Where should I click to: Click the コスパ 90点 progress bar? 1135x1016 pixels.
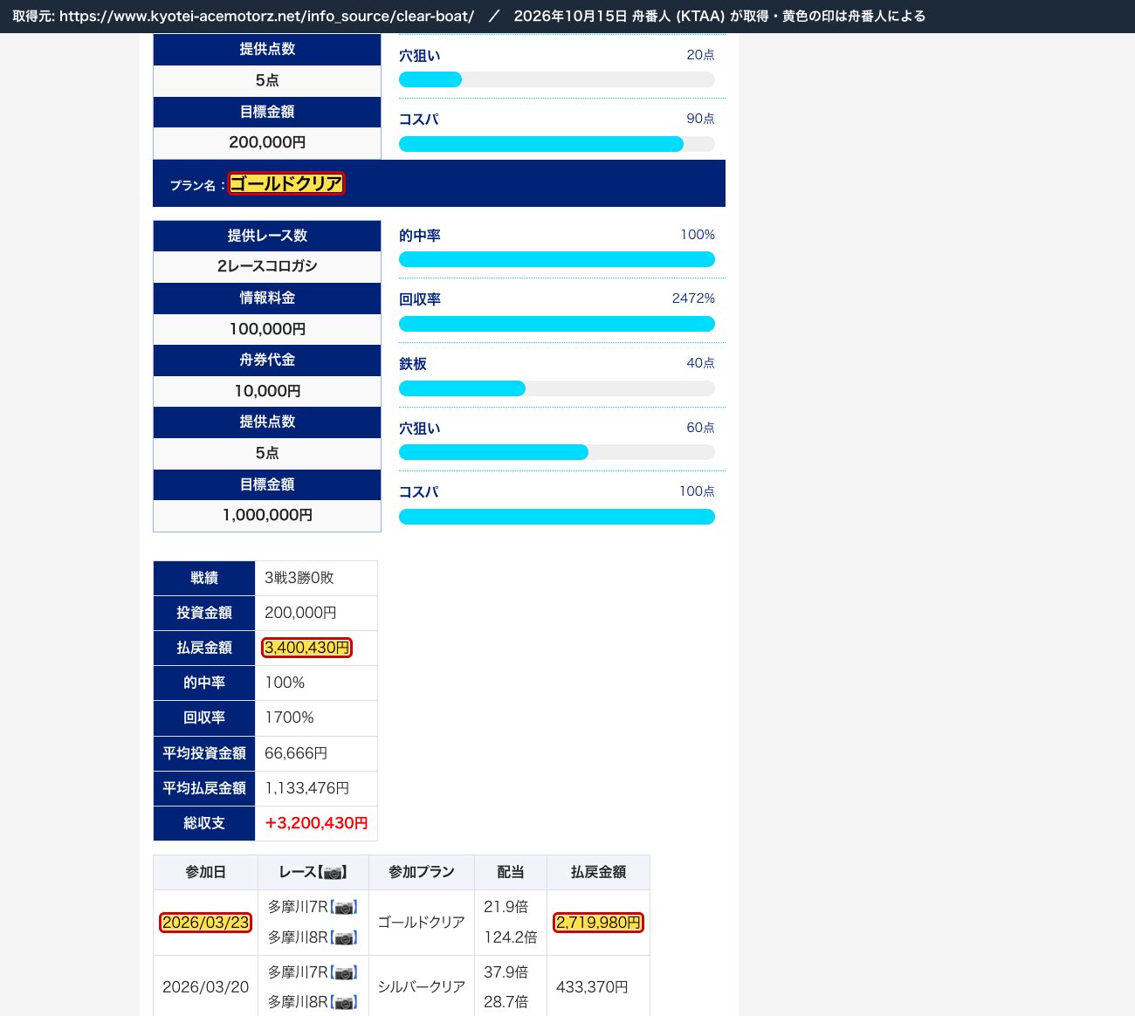click(557, 144)
